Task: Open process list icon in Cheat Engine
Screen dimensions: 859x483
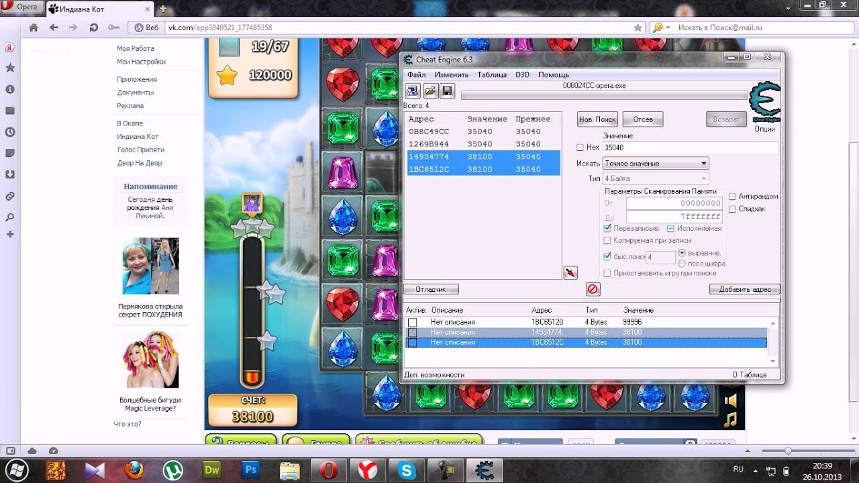Action: click(x=413, y=91)
